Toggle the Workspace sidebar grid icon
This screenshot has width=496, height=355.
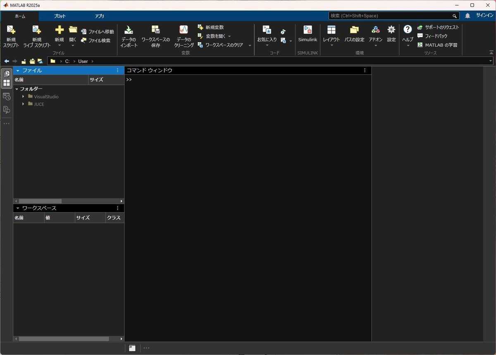coord(7,83)
